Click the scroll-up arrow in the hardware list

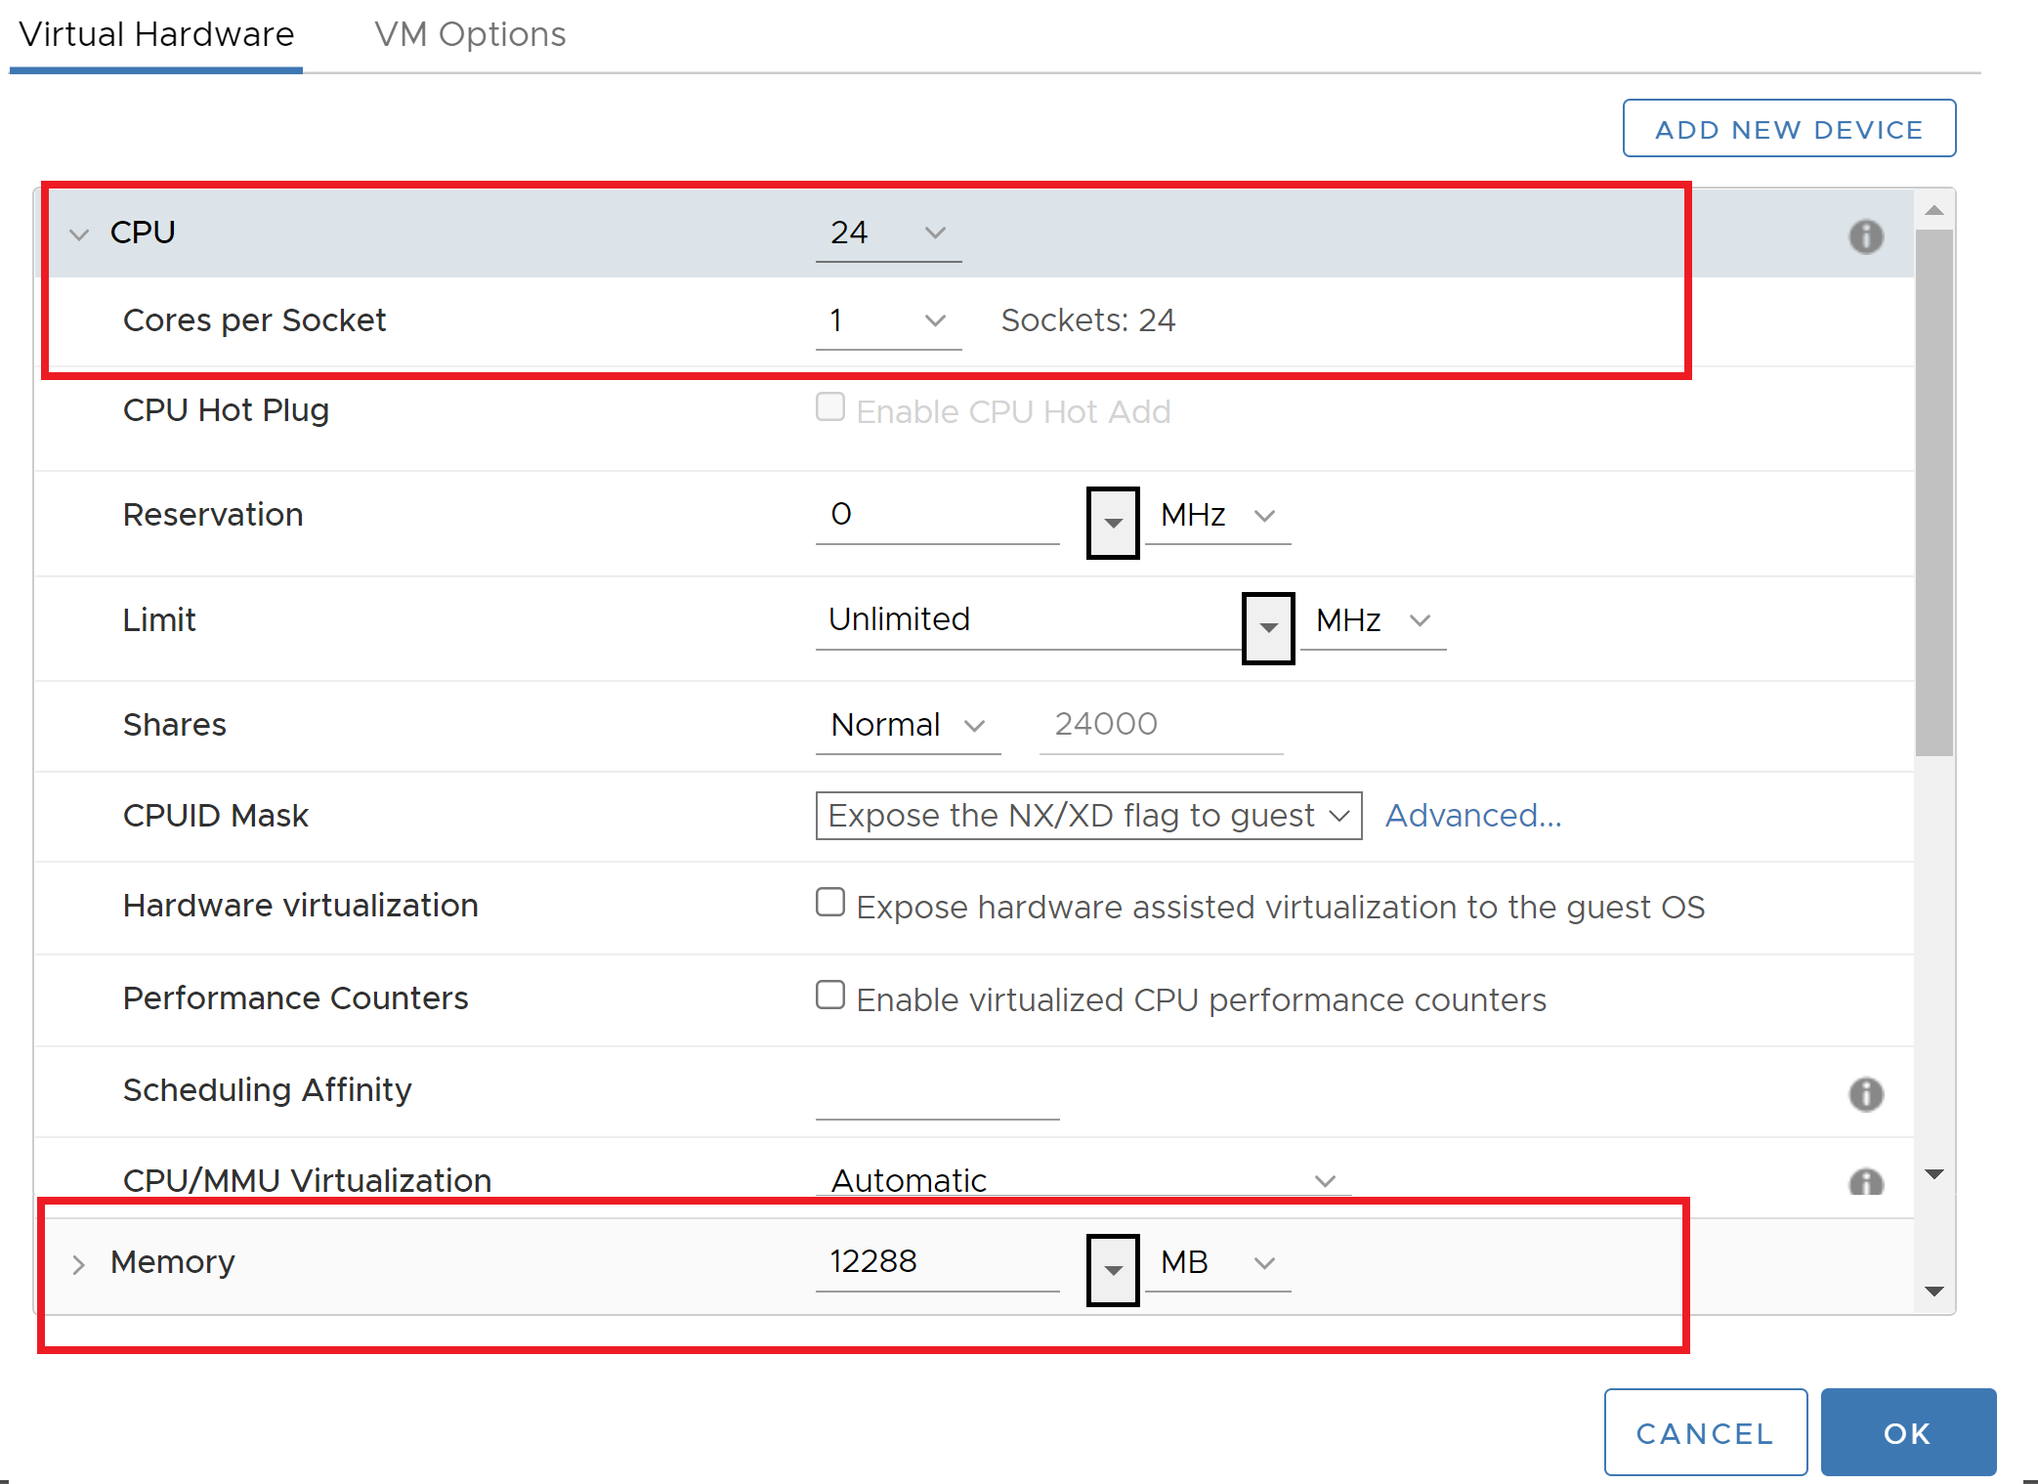[1933, 210]
